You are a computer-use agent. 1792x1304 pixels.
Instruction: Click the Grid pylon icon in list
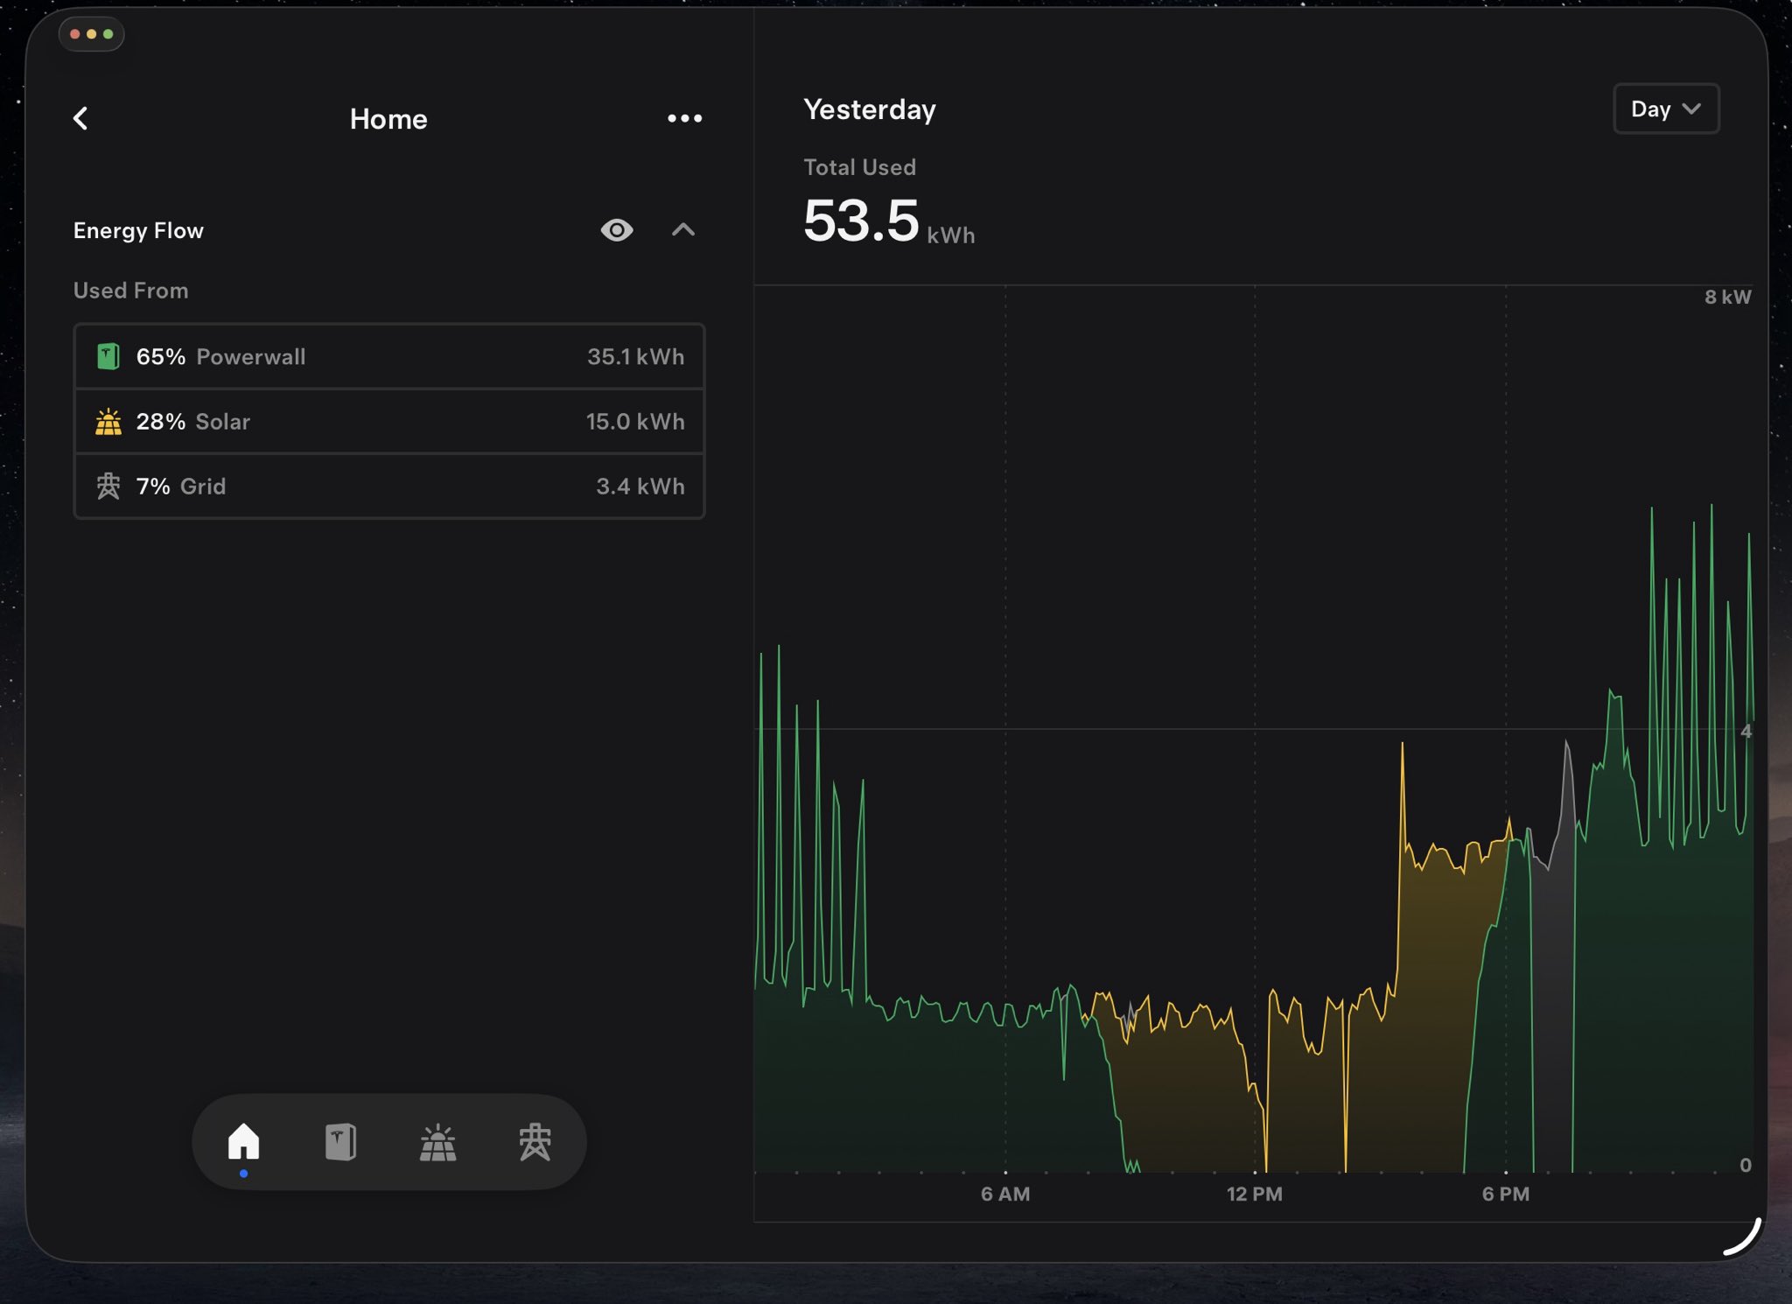pyautogui.click(x=108, y=486)
